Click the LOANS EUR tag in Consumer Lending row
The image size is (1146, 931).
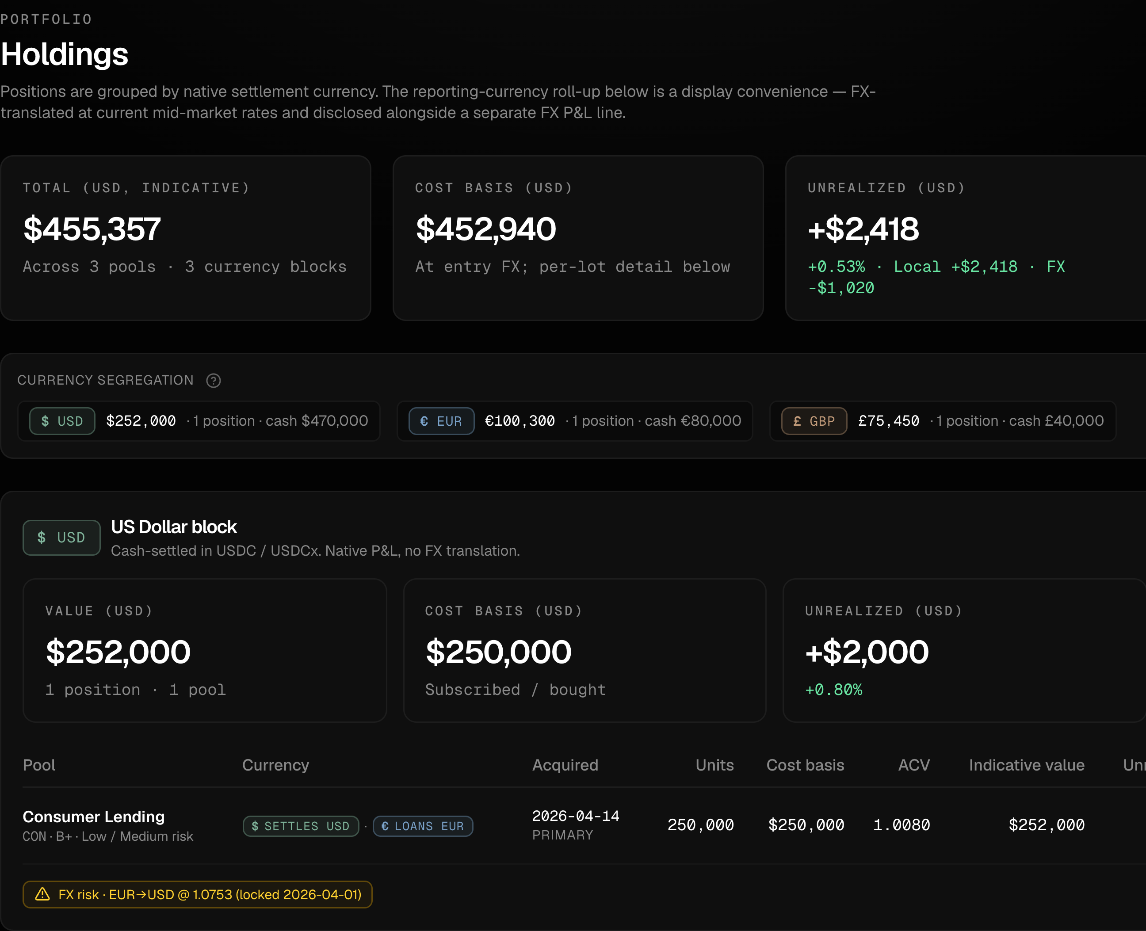pos(423,826)
